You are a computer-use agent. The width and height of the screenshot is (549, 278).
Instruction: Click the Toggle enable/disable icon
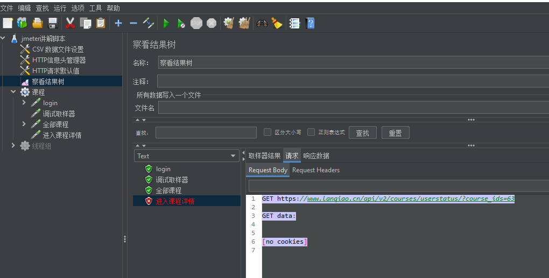point(149,23)
